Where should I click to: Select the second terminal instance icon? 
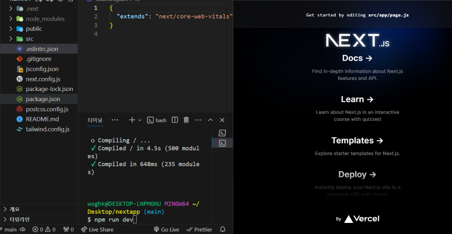pos(222,143)
